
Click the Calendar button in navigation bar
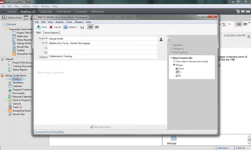(x=46, y=12)
